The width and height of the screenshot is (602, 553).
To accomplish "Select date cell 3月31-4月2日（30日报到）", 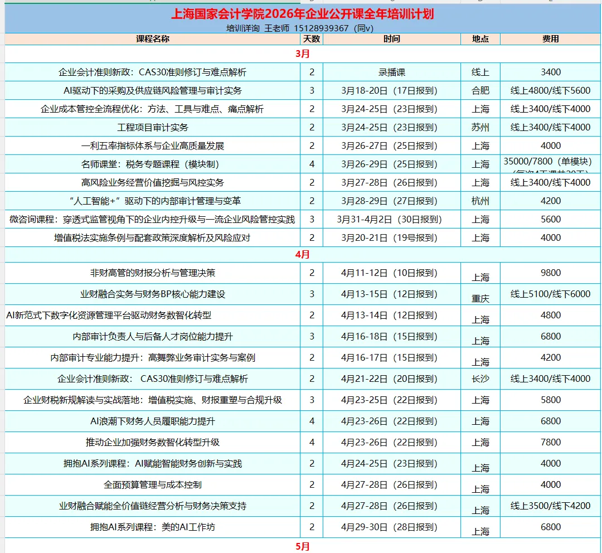I will tap(392, 220).
